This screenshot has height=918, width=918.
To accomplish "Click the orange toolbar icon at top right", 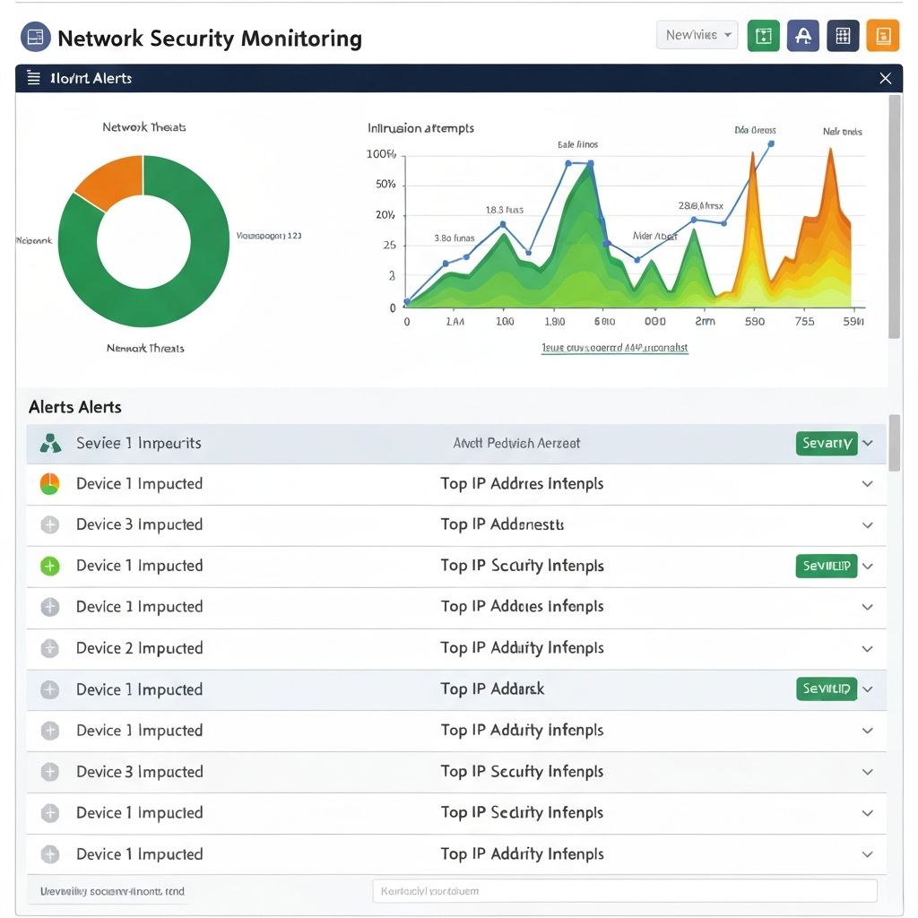I will point(883,36).
